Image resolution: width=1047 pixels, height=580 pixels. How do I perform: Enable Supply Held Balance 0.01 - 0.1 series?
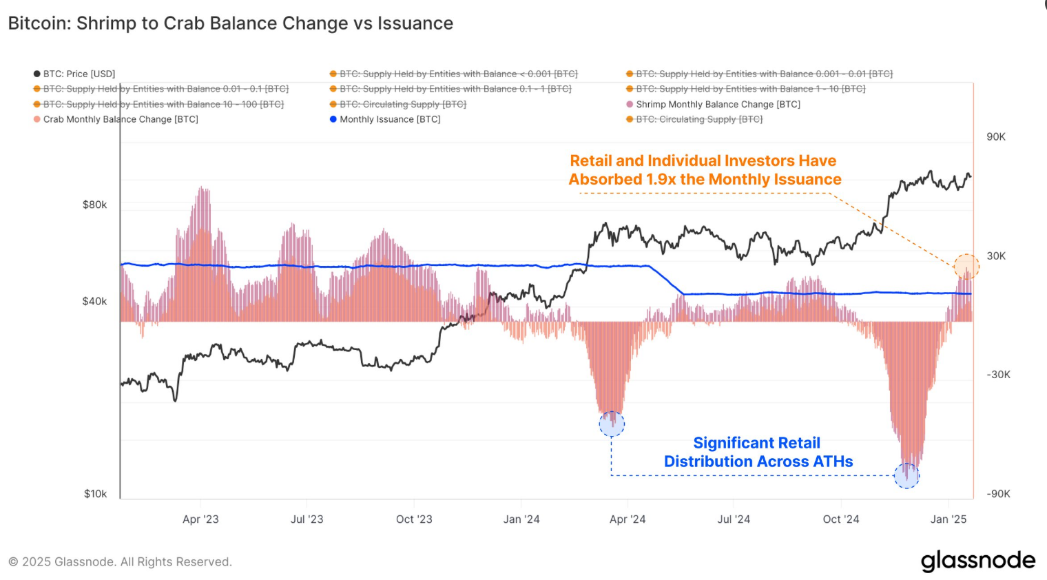[x=161, y=89]
